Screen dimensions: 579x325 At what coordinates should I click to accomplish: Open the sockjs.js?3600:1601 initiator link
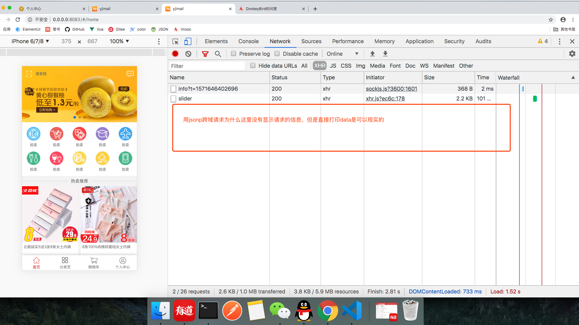tap(391, 89)
